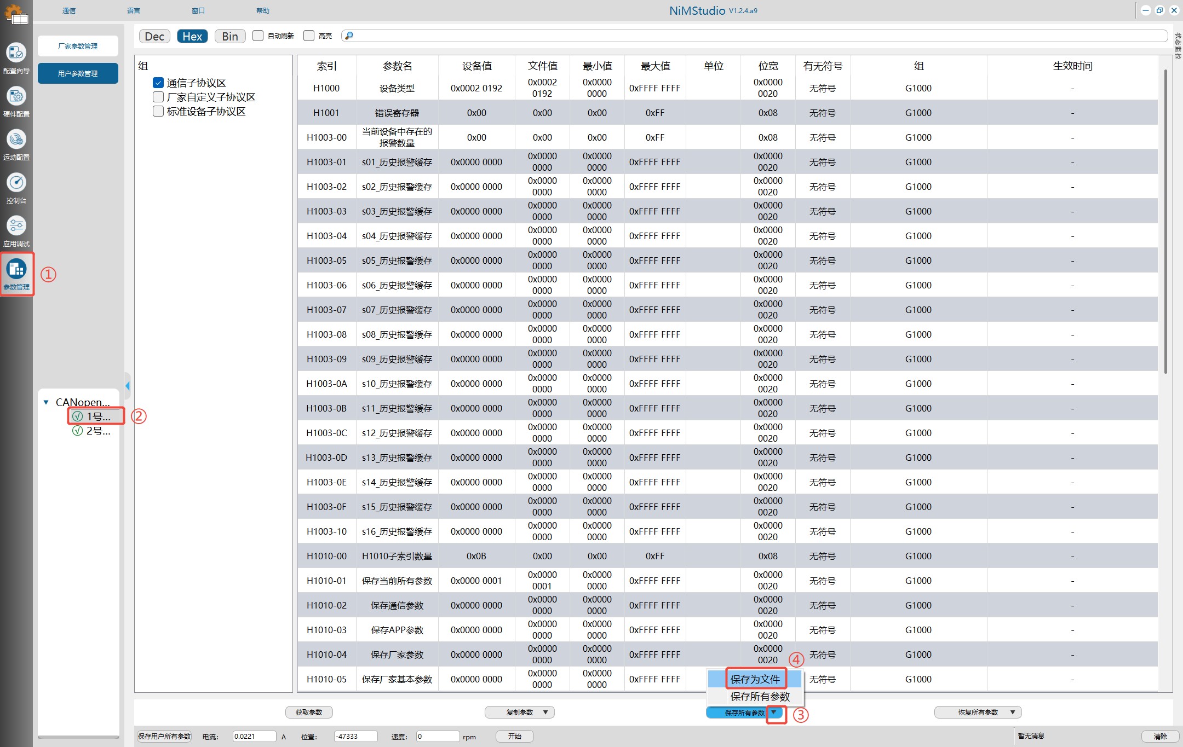Collapse the left panel with blue arrow handle

pyautogui.click(x=128, y=386)
